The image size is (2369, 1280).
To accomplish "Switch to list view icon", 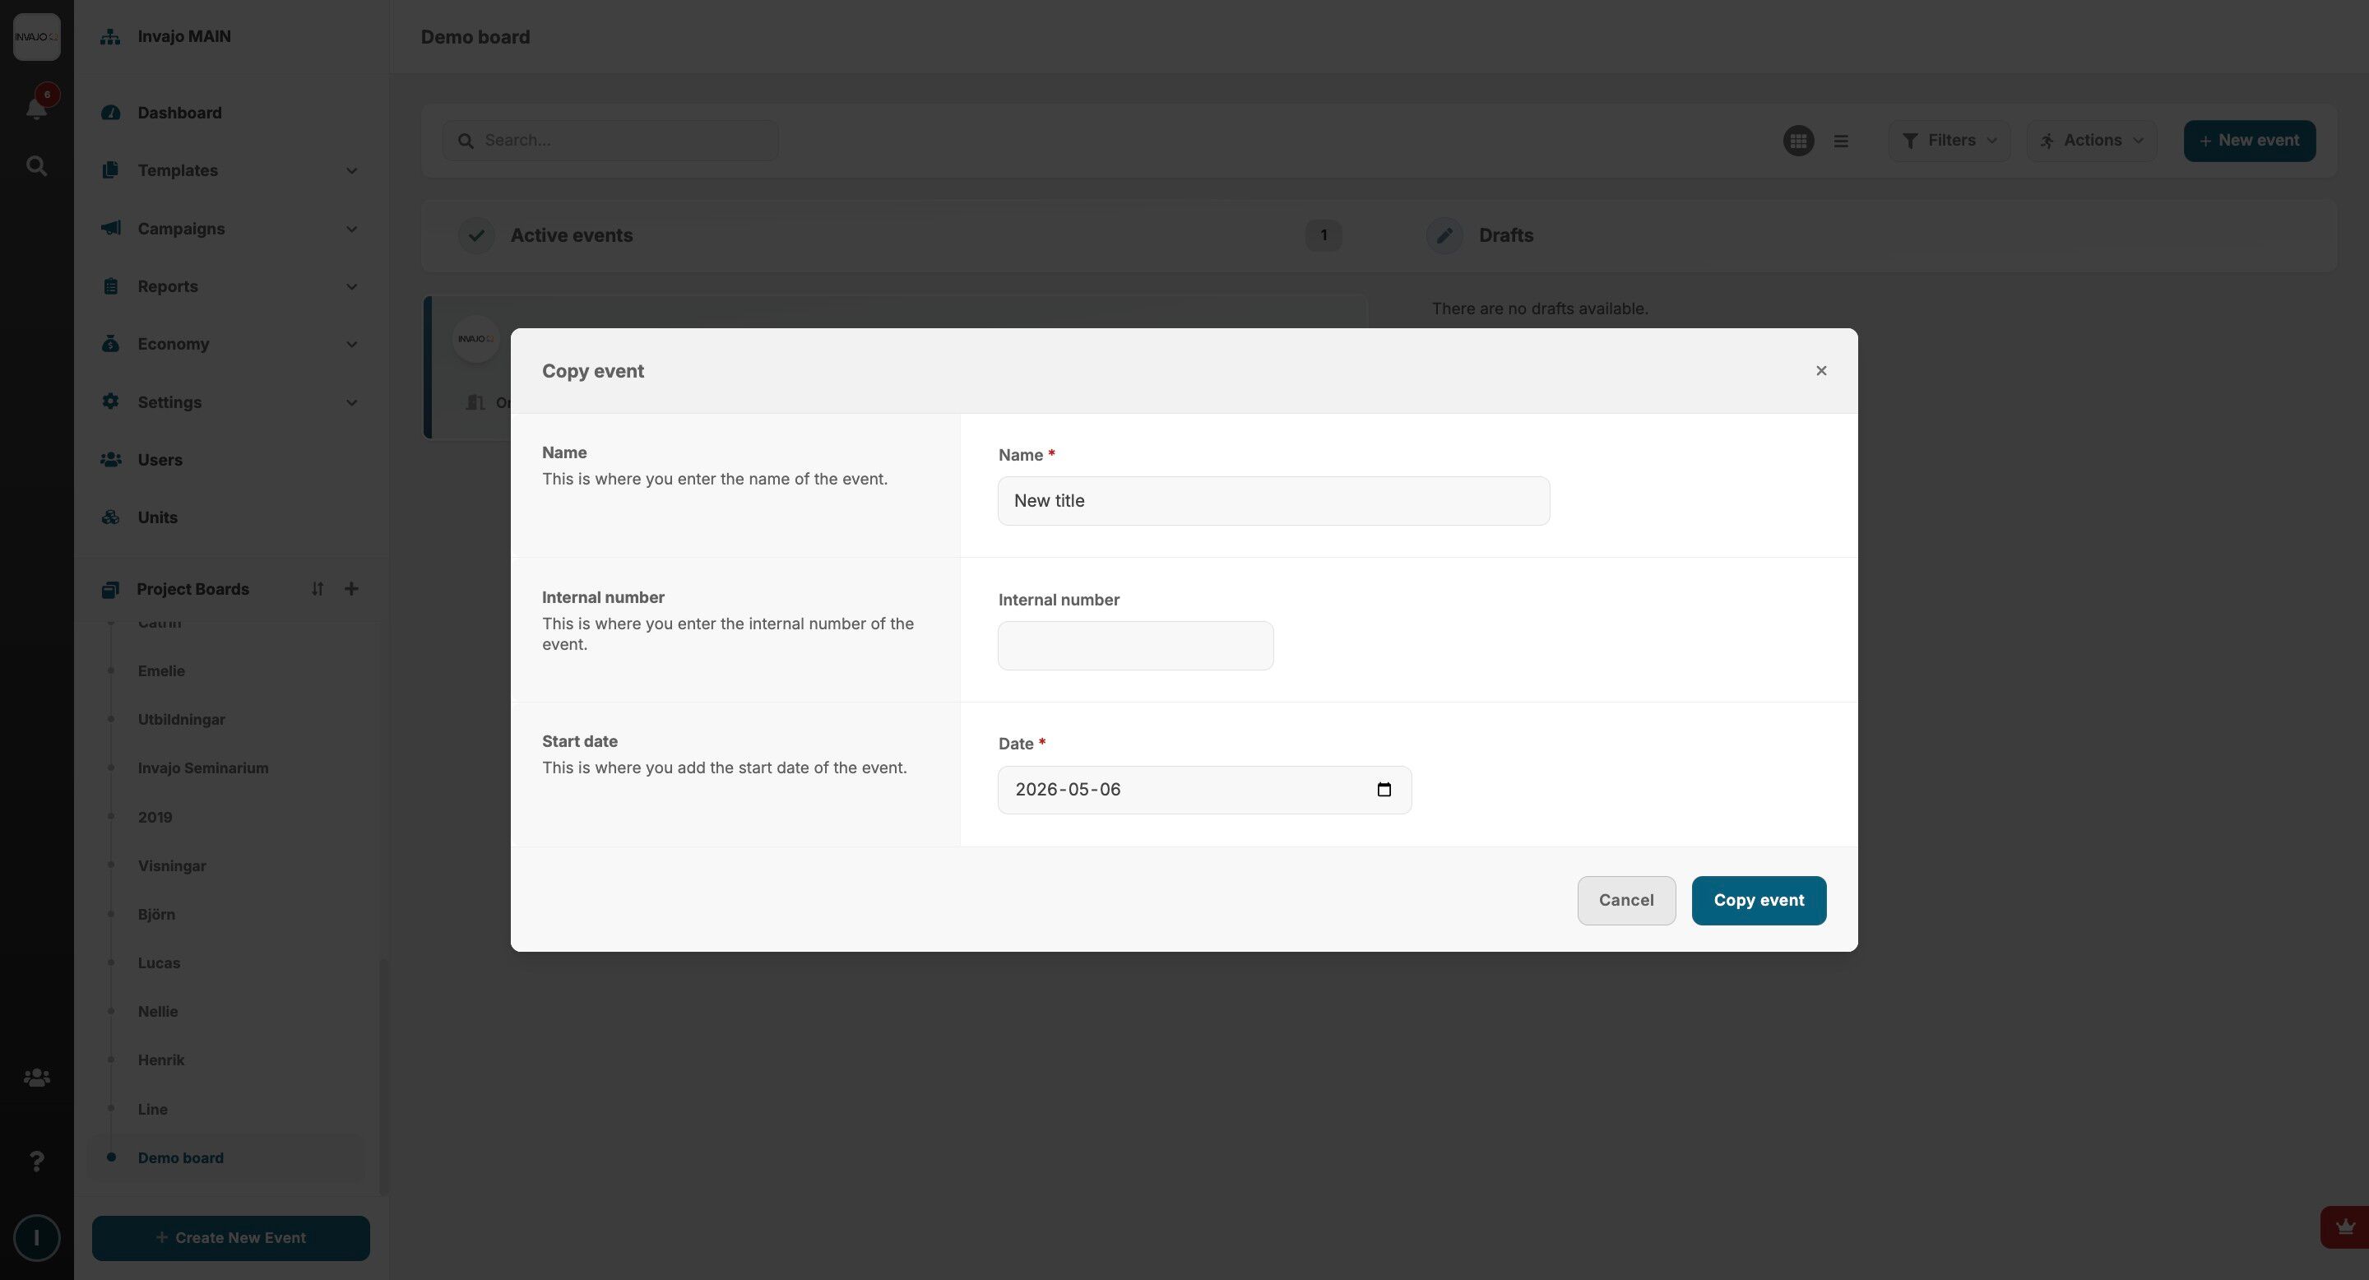I will (x=1840, y=141).
